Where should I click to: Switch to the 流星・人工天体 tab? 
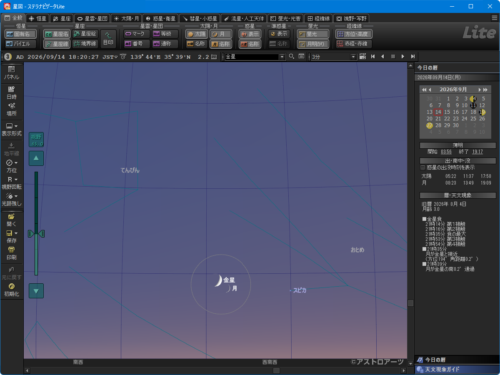click(x=243, y=18)
